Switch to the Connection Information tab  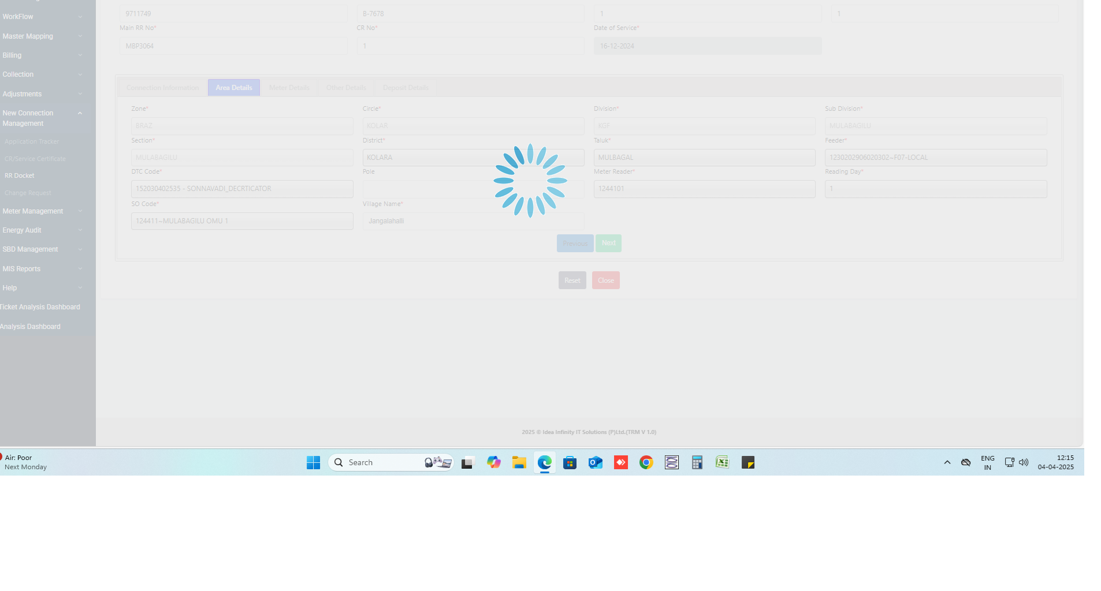163,88
